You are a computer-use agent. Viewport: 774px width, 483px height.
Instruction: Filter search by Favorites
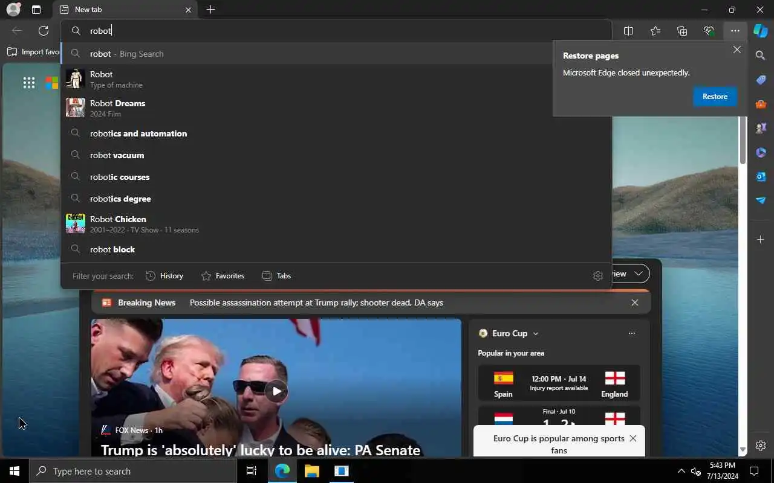[x=223, y=276]
